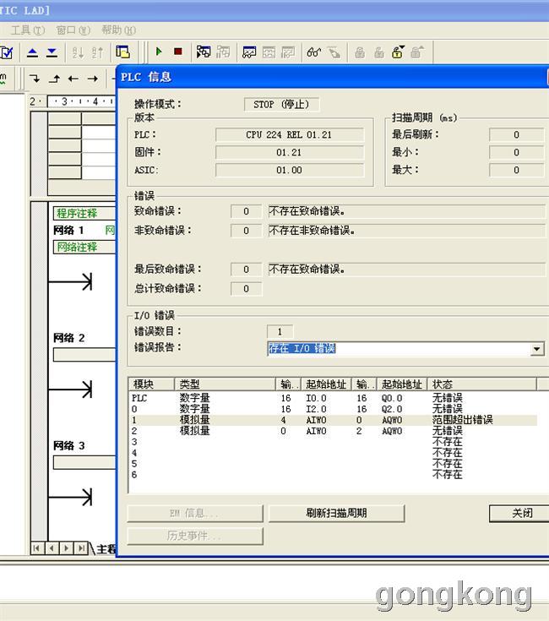549x621 pixels.
Task: Click the ASIC version field 01.00
Action: click(x=290, y=171)
